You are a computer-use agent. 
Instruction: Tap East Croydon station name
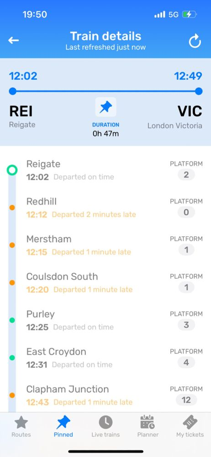pyautogui.click(x=56, y=352)
